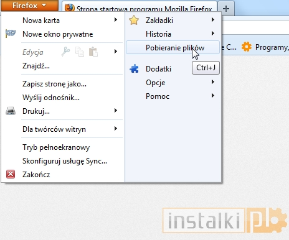Open Nowe okno prywatne
The height and width of the screenshot is (240, 289).
[x=58, y=34]
